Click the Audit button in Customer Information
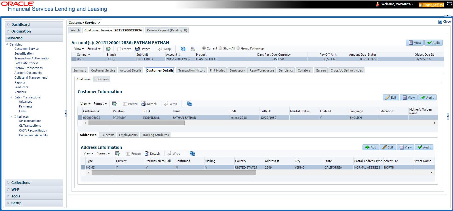The height and width of the screenshot is (211, 453). 427,98
